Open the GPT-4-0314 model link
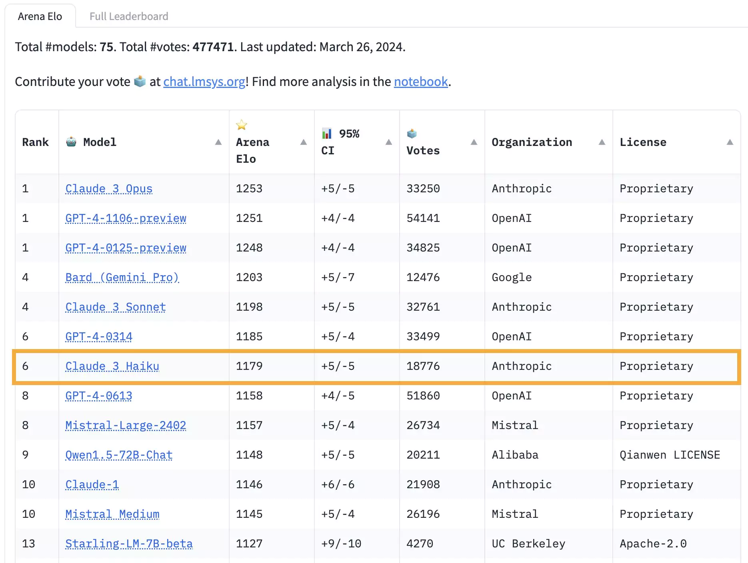Screen dimensions: 748x563 99,336
